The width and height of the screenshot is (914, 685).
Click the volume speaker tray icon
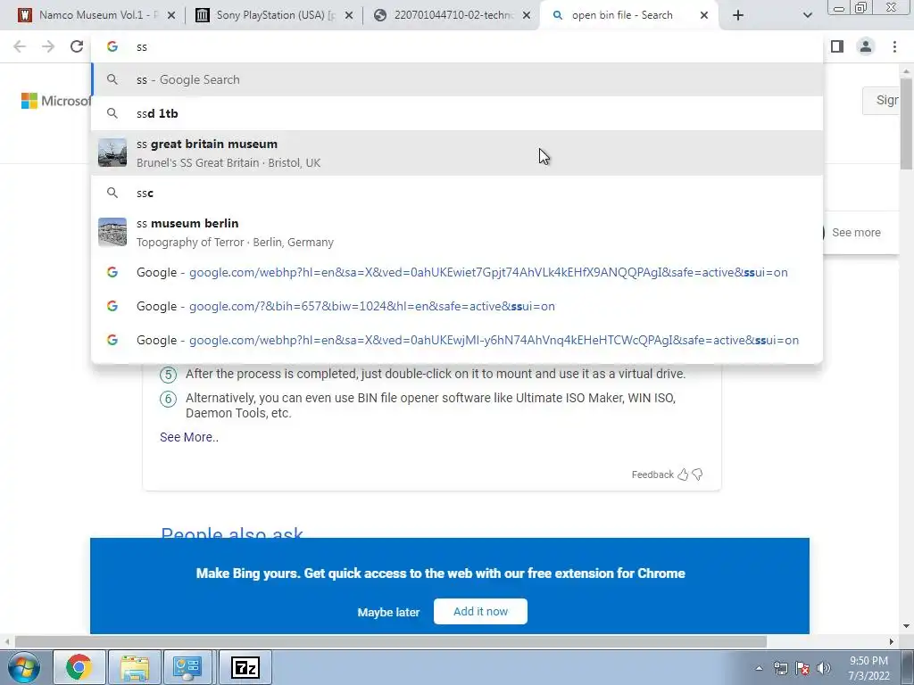tap(824, 669)
